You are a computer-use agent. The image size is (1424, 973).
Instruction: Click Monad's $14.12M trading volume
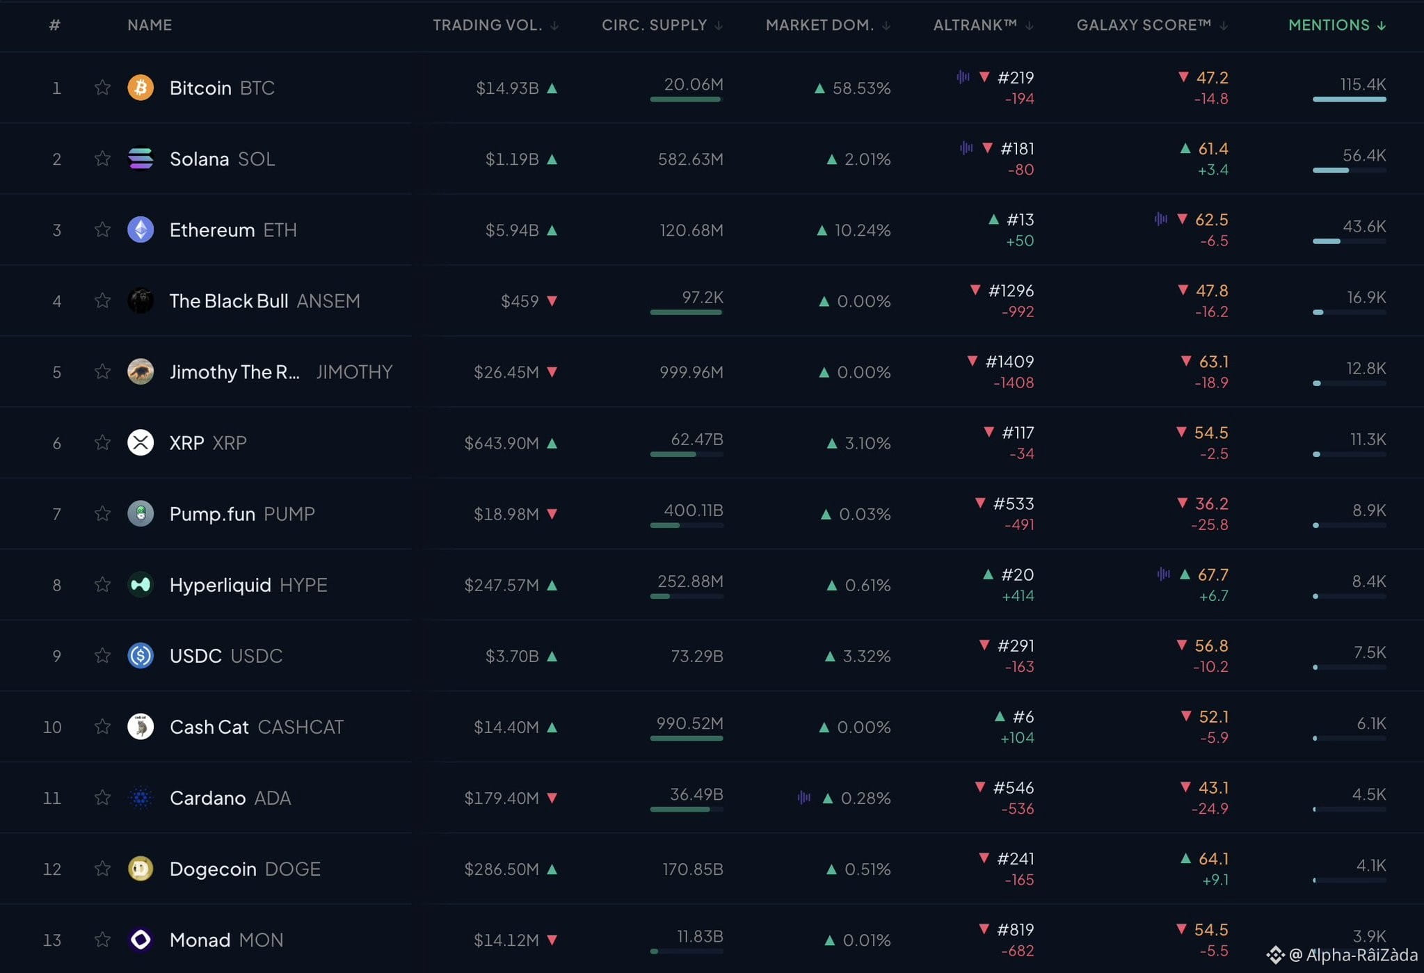click(506, 939)
